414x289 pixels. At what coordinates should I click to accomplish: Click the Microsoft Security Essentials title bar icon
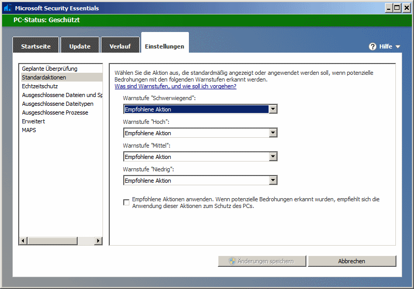8,8
